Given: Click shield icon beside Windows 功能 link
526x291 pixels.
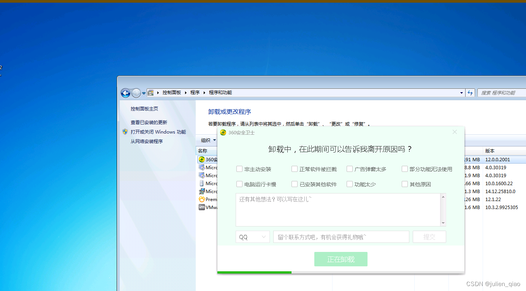Looking at the screenshot, I should point(125,132).
